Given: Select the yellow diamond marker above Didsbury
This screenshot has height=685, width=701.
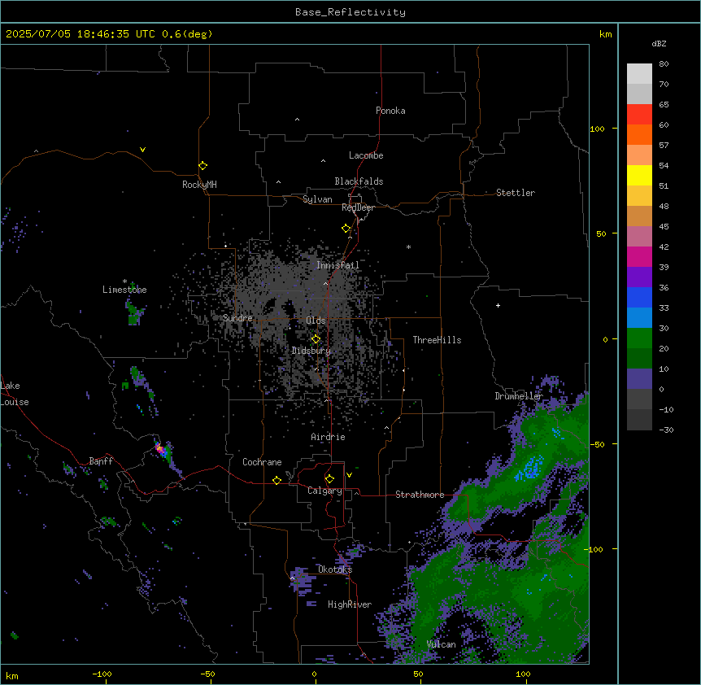Looking at the screenshot, I should click(x=316, y=339).
